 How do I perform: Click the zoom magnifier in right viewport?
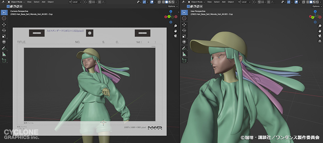(x=319, y=26)
